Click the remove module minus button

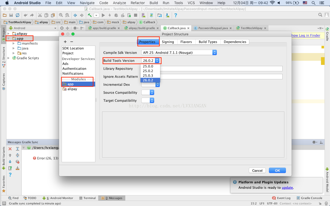click(72, 42)
